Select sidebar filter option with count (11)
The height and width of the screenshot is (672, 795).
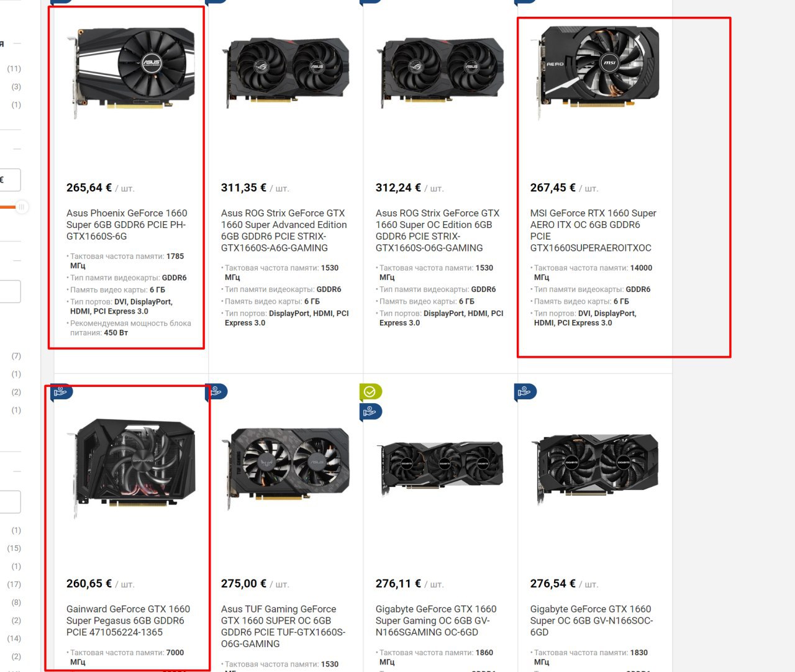click(x=14, y=69)
